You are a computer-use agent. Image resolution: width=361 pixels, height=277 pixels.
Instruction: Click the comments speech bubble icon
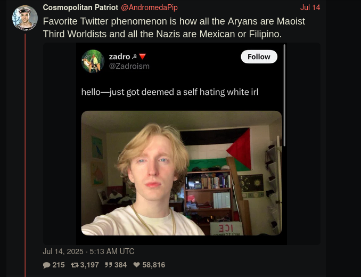(46, 265)
